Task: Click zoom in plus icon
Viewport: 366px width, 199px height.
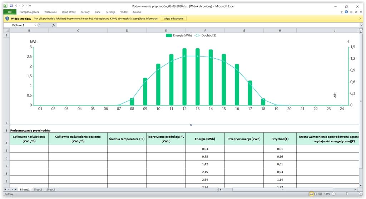Action: coord(361,194)
